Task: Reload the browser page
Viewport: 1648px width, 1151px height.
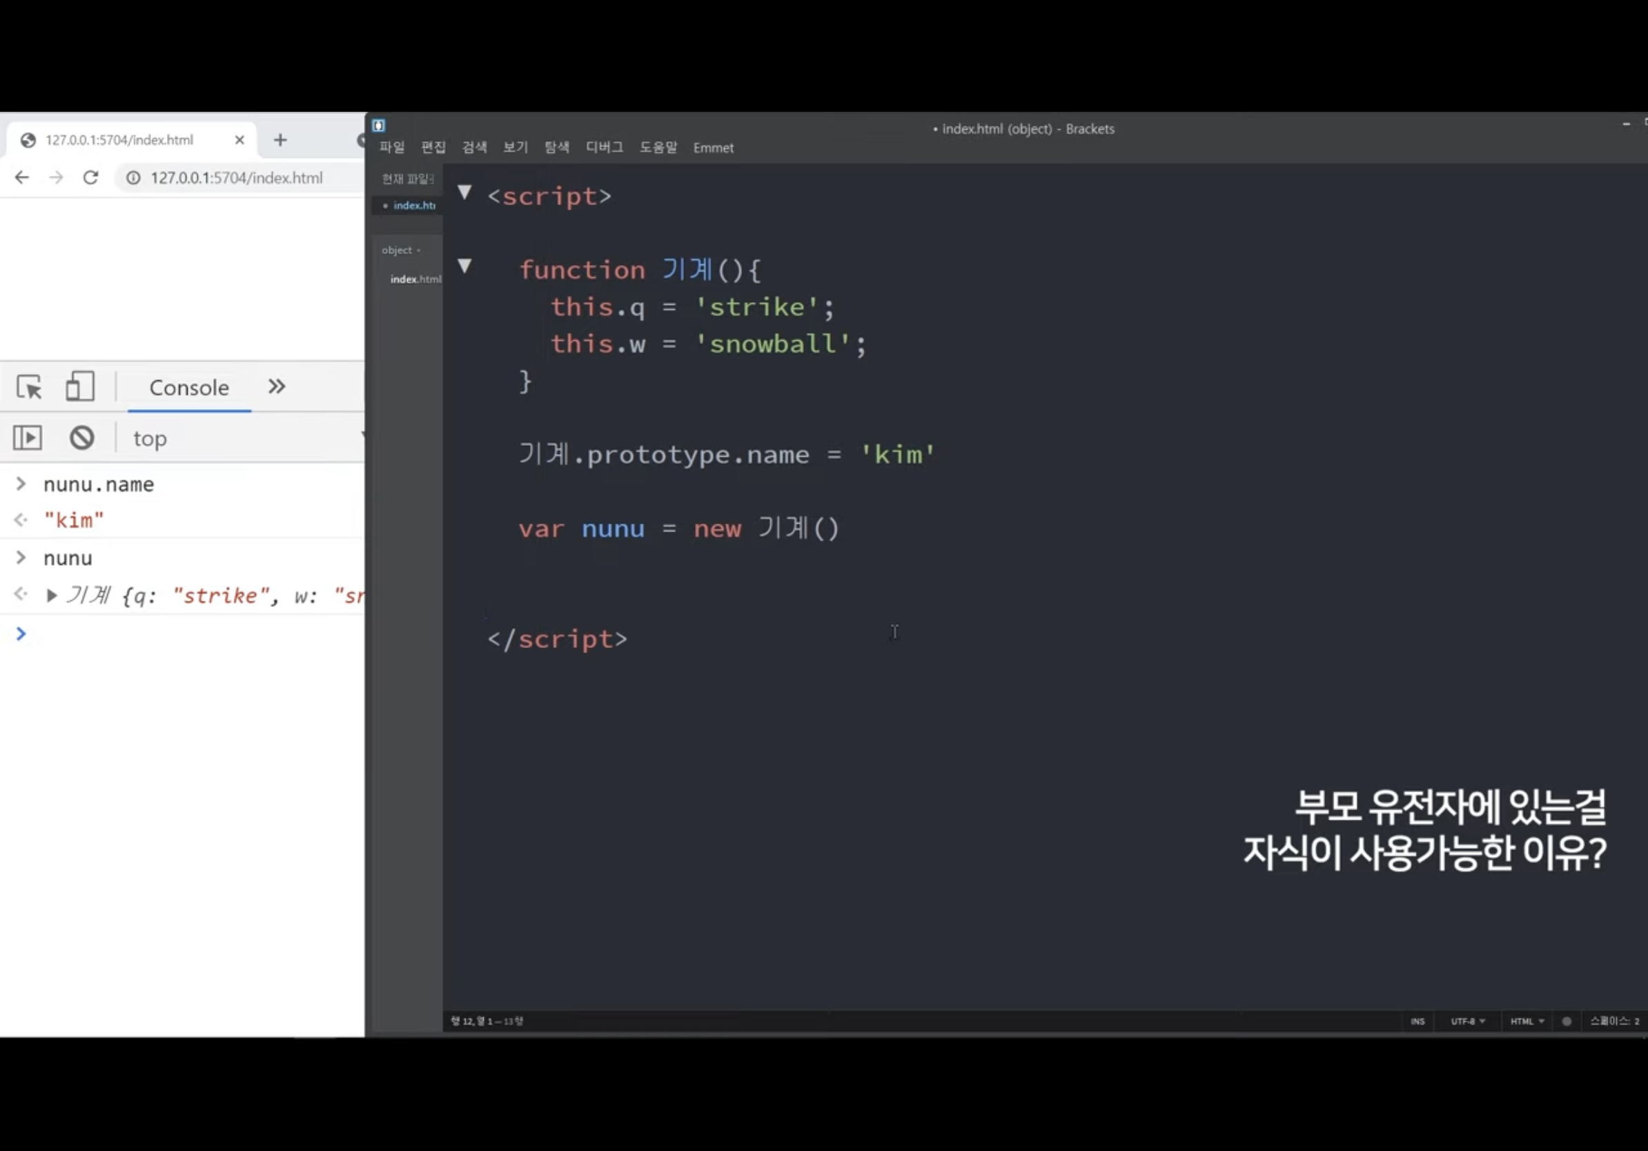Action: (90, 177)
